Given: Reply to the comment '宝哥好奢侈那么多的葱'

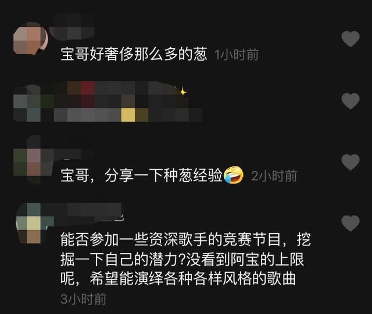Looking at the screenshot, I should point(134,54).
